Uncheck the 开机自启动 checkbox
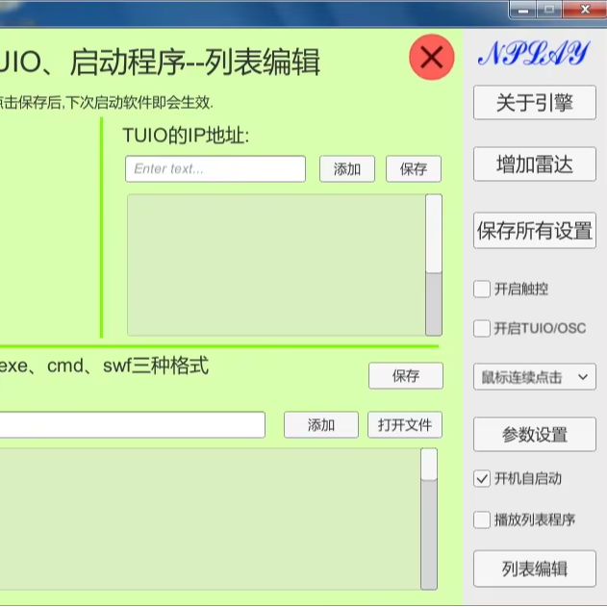This screenshot has width=607, height=607. [x=482, y=479]
